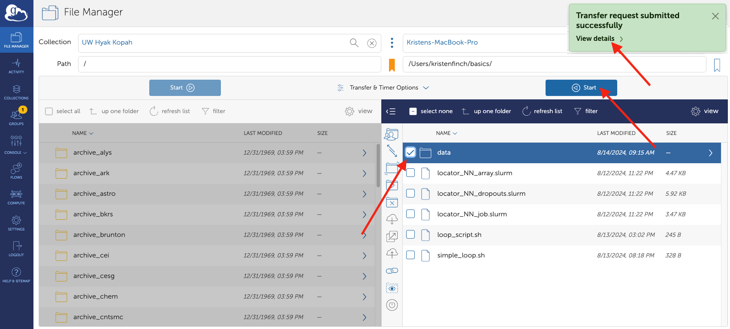Screen dimensions: 730x329
Task: Open Compute in the left sidebar
Action: point(16,197)
